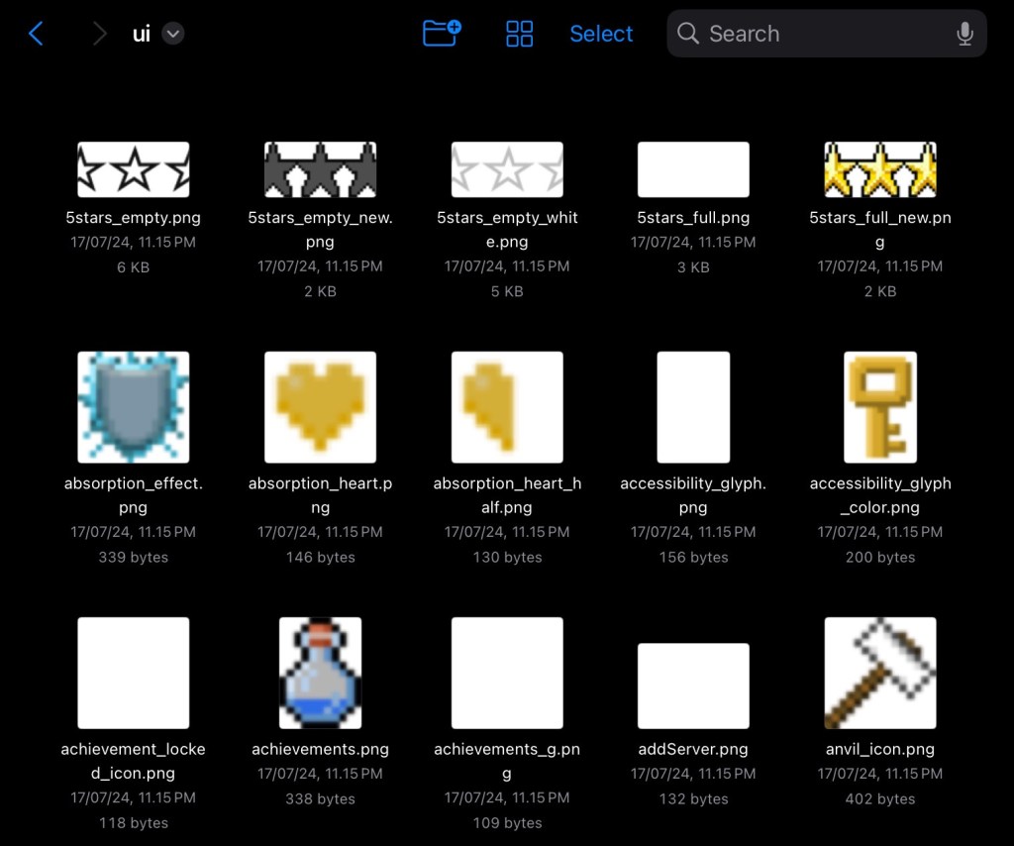1014x846 pixels.
Task: Select the absorption_heart.png yellow heart
Action: [x=320, y=407]
